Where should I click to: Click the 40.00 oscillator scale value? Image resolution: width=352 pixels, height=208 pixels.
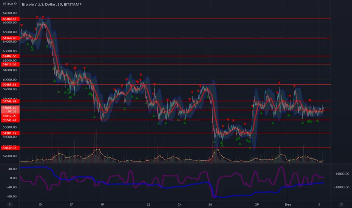12,169
